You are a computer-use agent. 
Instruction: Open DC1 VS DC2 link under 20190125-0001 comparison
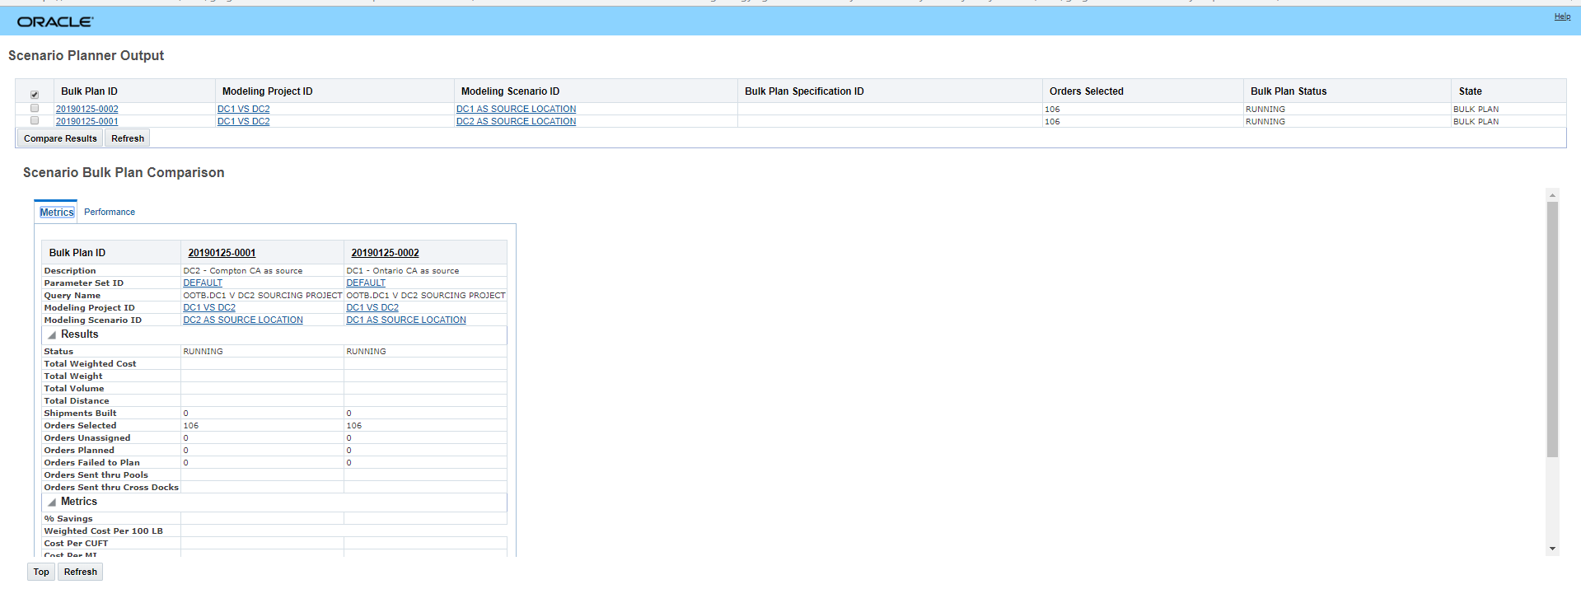click(209, 307)
